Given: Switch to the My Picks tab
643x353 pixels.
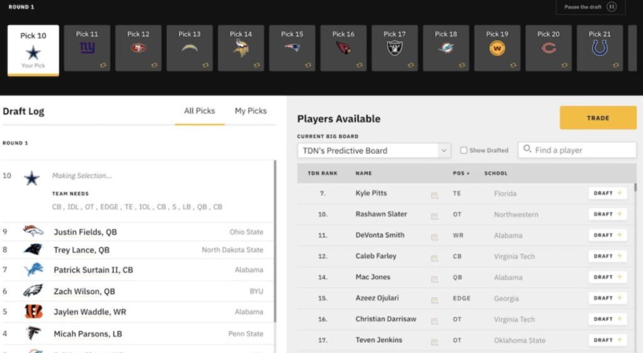Looking at the screenshot, I should [251, 111].
